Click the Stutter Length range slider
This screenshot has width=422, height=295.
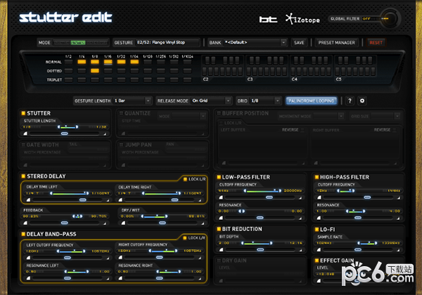68,127
